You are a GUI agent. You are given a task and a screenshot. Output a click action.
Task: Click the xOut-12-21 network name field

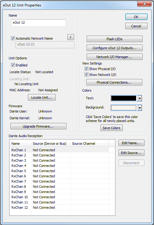click(45, 45)
